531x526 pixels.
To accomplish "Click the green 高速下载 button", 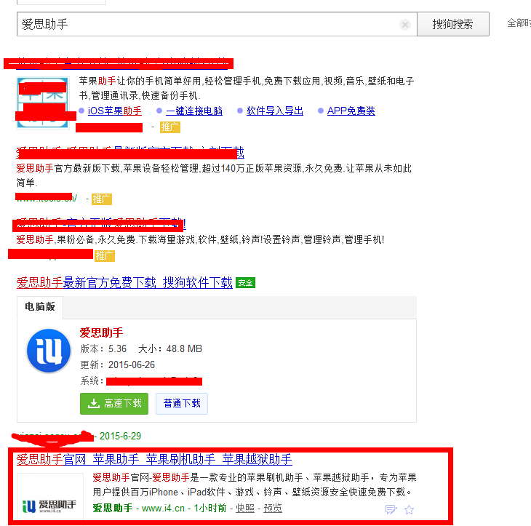I will pyautogui.click(x=114, y=404).
